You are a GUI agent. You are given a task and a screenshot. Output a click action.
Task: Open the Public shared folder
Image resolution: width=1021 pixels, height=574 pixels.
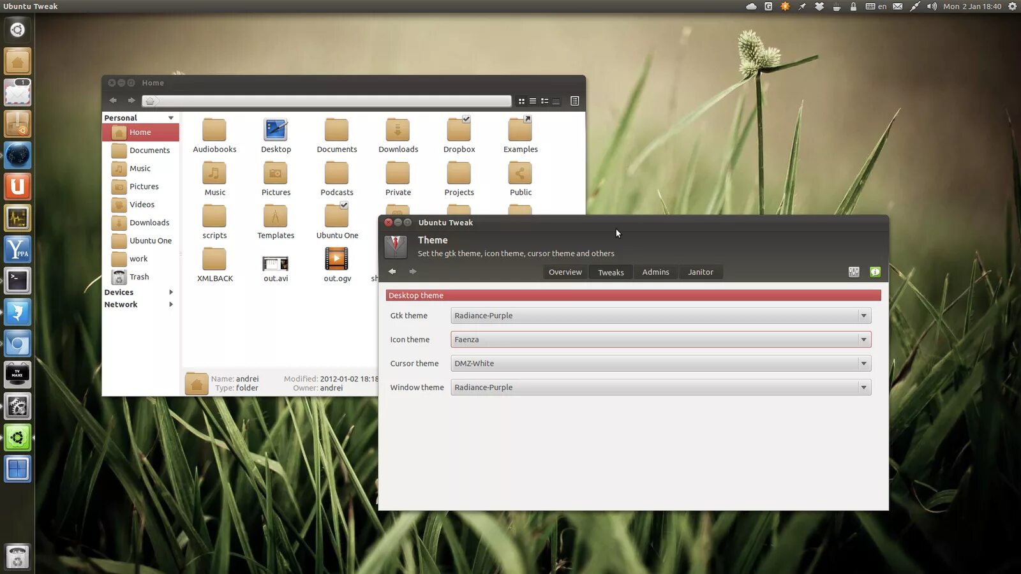coord(520,179)
